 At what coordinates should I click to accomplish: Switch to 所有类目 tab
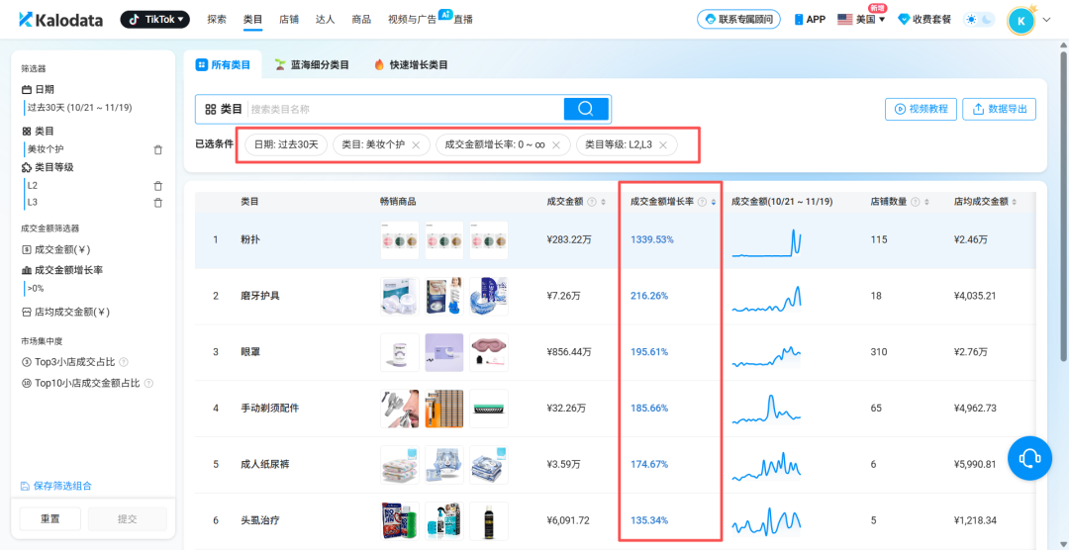tap(224, 65)
